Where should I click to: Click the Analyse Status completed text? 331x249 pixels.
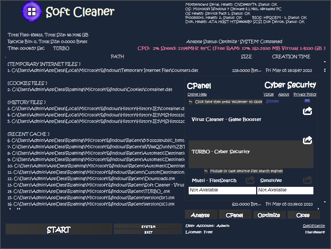(234, 42)
